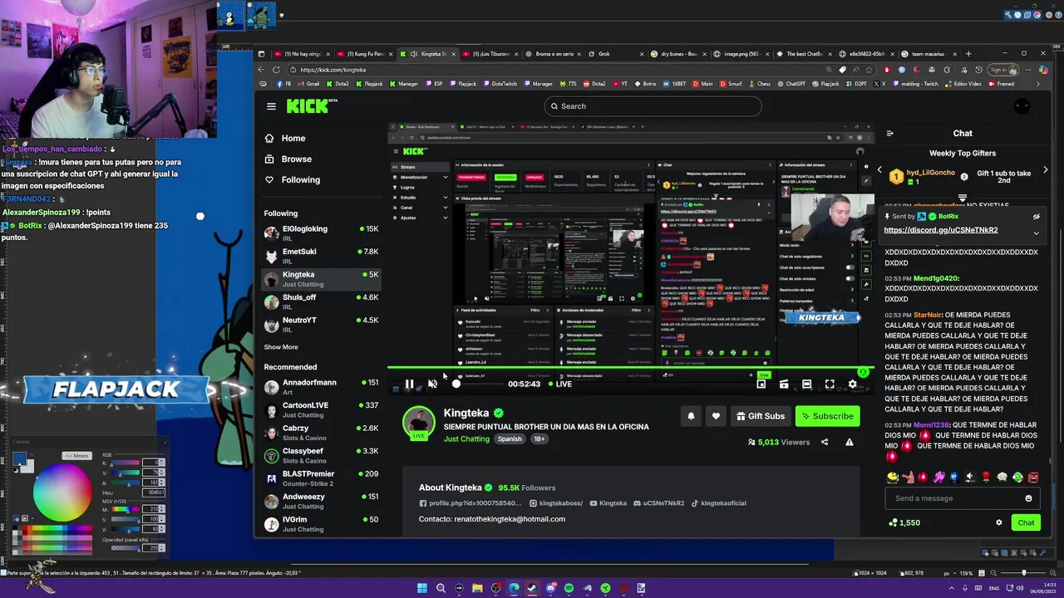Open the Just Chatting category link
Image resolution: width=1064 pixels, height=598 pixels.
pyautogui.click(x=466, y=439)
